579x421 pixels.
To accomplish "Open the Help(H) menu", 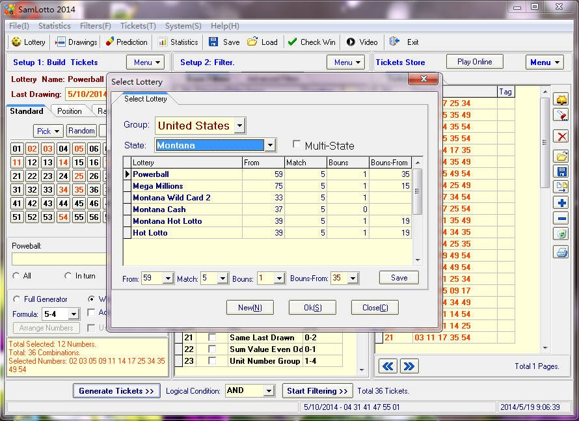I will 225,26.
